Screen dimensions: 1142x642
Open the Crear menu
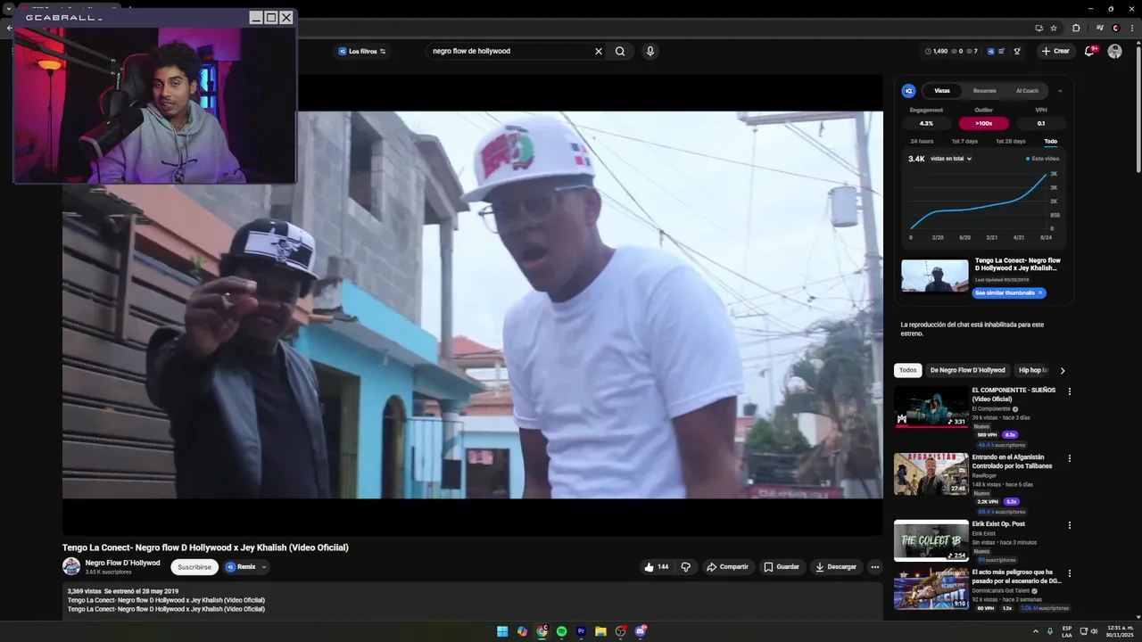(x=1055, y=51)
